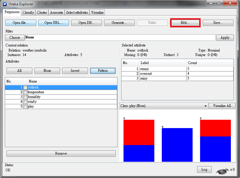Open the Class: play (Nom) dropdown
The width and height of the screenshot is (240, 178).
pyautogui.click(x=164, y=106)
